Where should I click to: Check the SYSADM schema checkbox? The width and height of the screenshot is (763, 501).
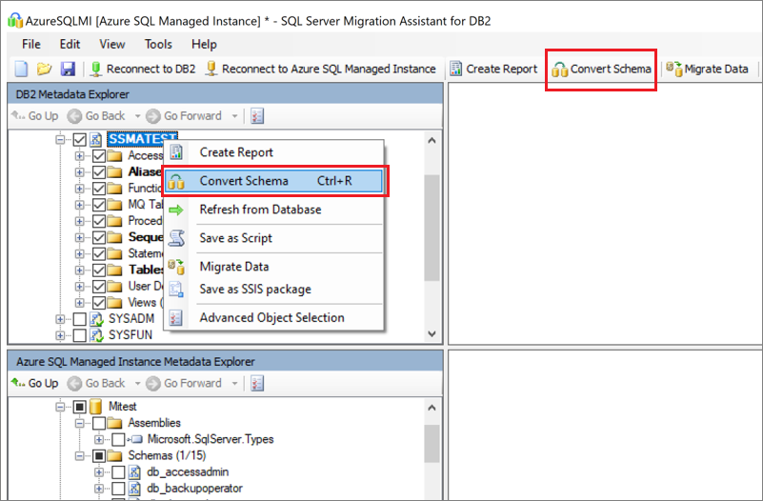click(x=80, y=319)
